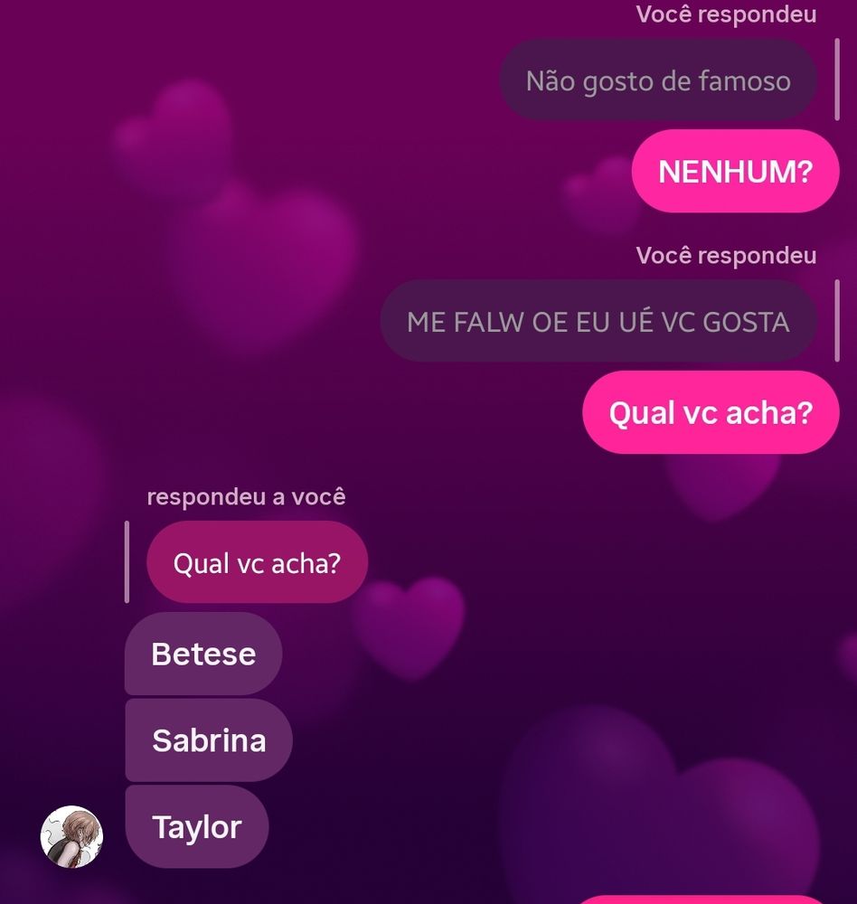Open quoted 'Qual vc acha?' in received reply
The image size is (857, 904).
258,562
